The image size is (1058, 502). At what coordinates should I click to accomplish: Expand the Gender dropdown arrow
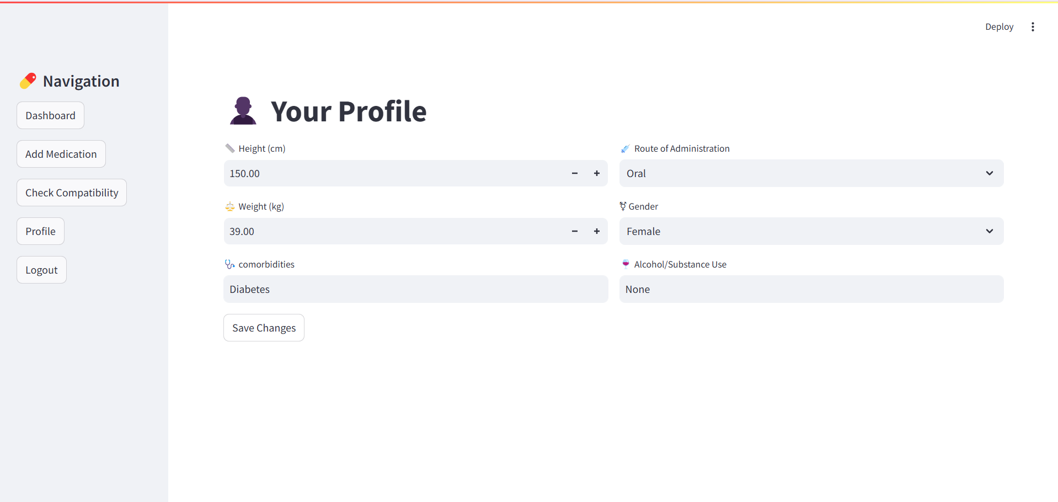click(x=989, y=231)
